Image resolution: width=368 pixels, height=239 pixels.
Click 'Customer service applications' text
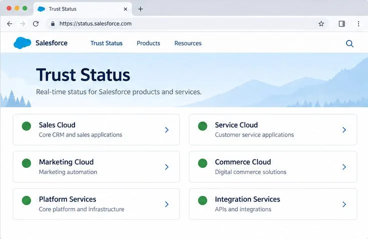pos(254,135)
